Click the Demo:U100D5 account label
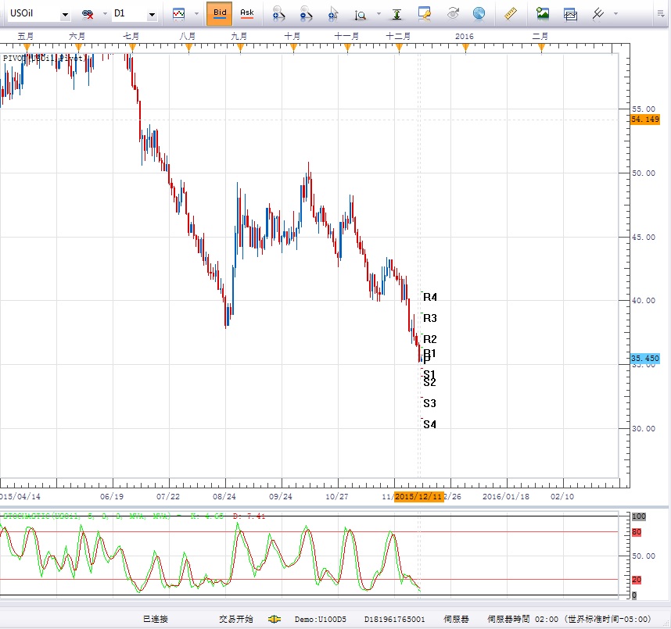The width and height of the screenshot is (671, 629). point(320,619)
